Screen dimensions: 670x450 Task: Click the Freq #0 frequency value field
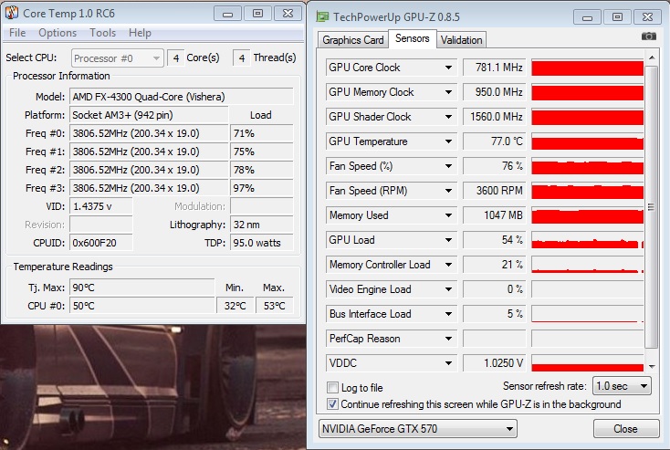(149, 133)
